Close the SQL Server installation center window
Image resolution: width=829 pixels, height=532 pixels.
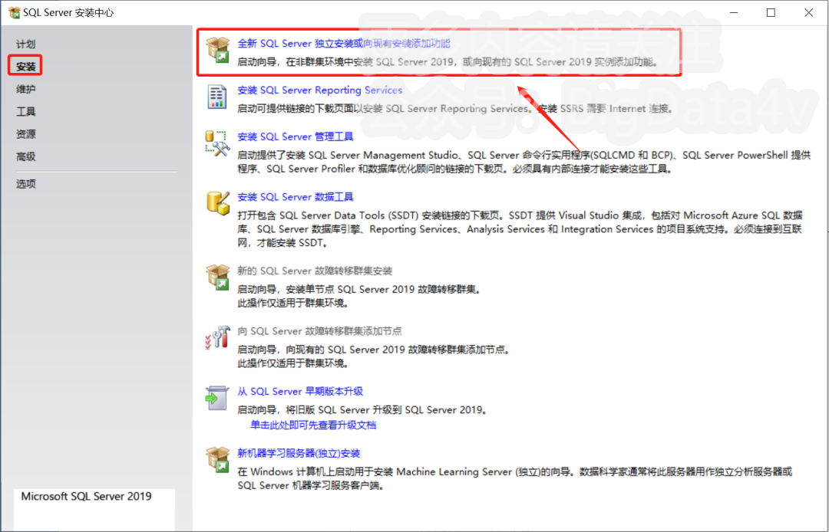click(x=809, y=13)
